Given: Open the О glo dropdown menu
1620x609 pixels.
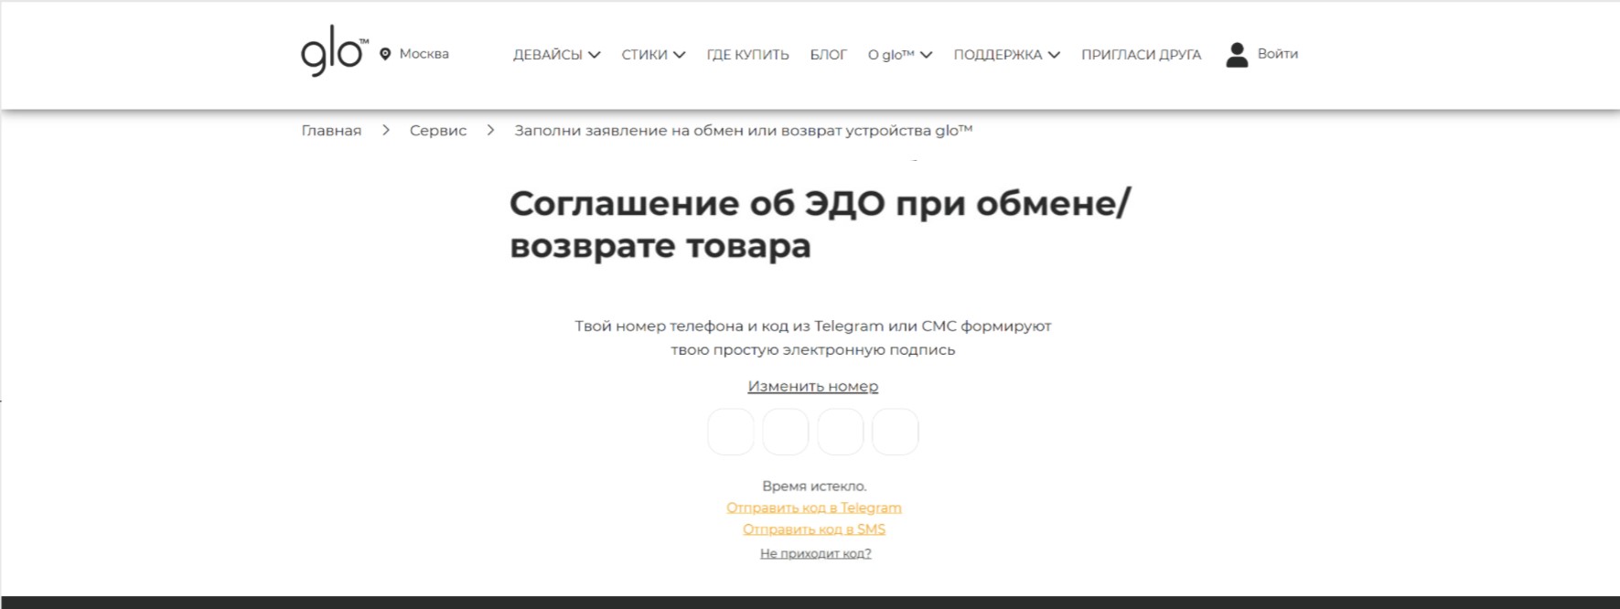Looking at the screenshot, I should [899, 55].
